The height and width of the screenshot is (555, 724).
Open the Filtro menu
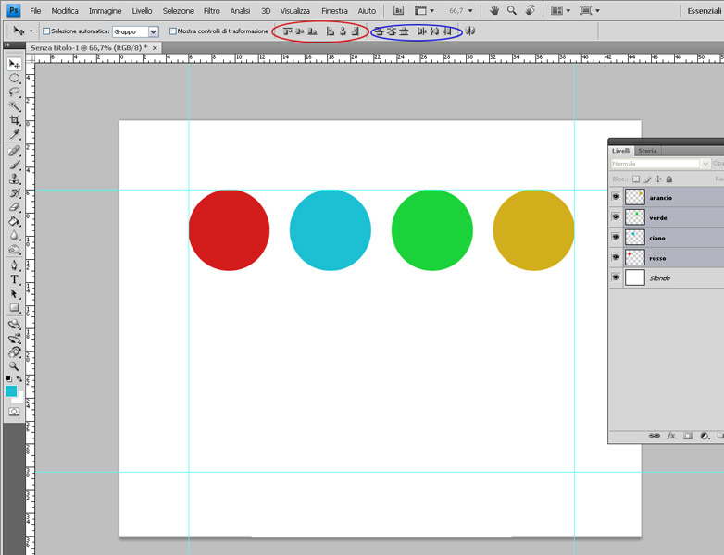click(212, 11)
